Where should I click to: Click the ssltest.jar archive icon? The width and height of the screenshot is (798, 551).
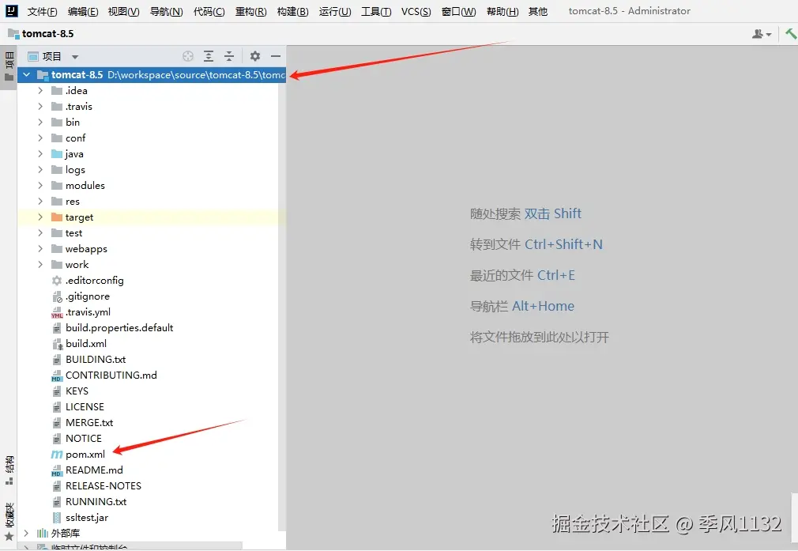coord(57,518)
